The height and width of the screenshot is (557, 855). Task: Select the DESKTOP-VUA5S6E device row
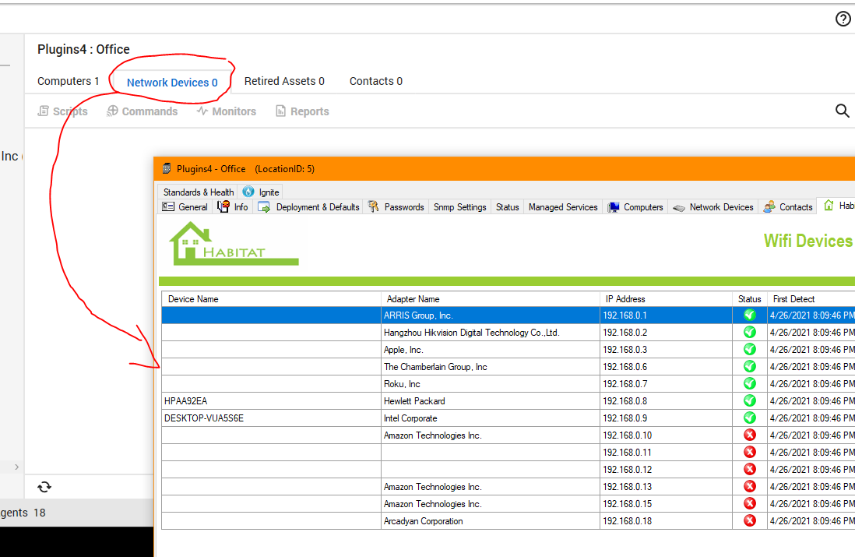click(204, 418)
